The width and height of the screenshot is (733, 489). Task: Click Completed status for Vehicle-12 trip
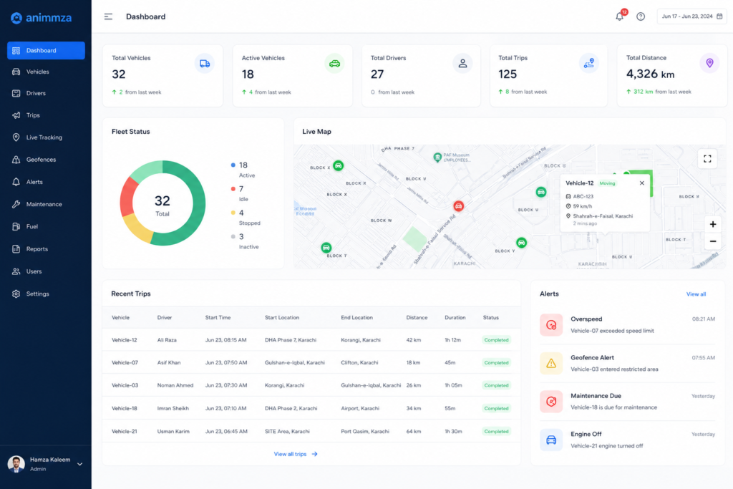click(496, 340)
